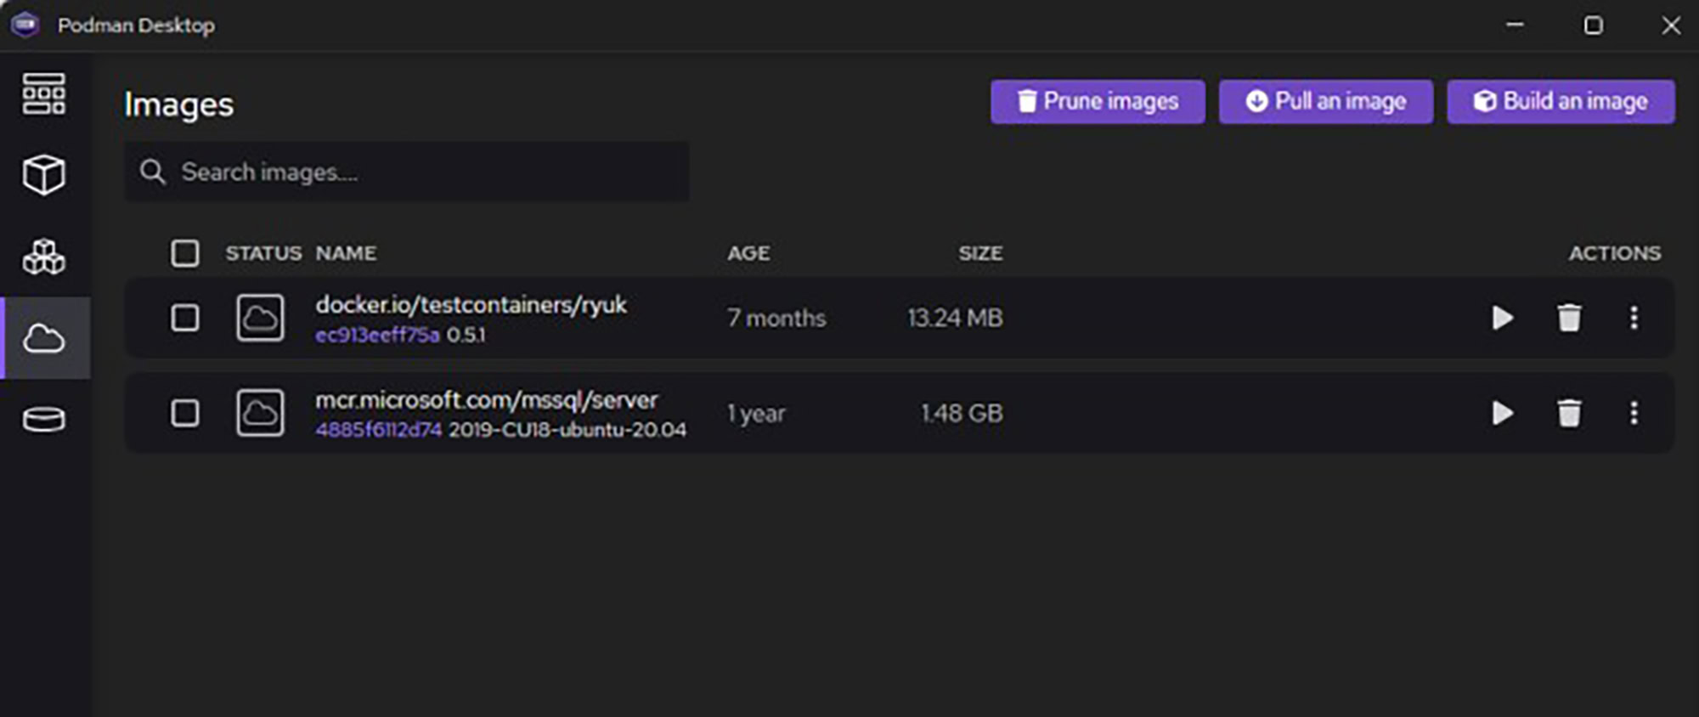1699x717 pixels.
Task: Check the mssql/server image checkbox
Action: pos(185,413)
